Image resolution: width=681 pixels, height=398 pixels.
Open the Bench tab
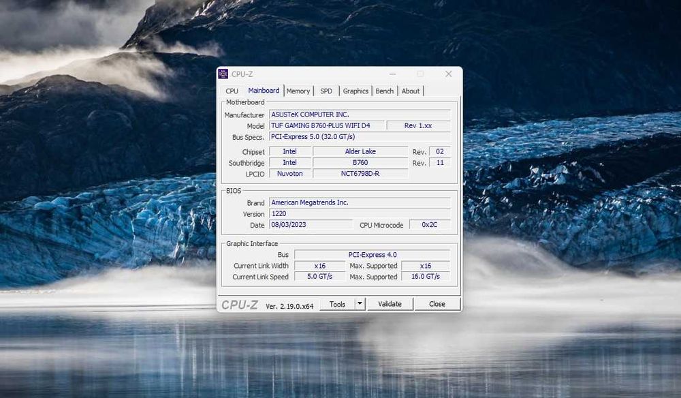pos(384,91)
